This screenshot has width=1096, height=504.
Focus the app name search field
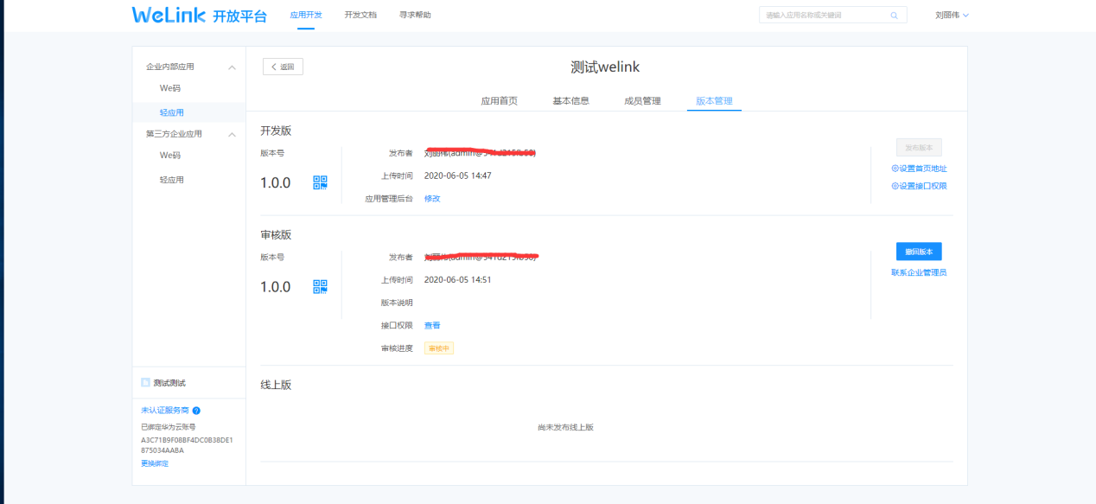[x=821, y=16]
